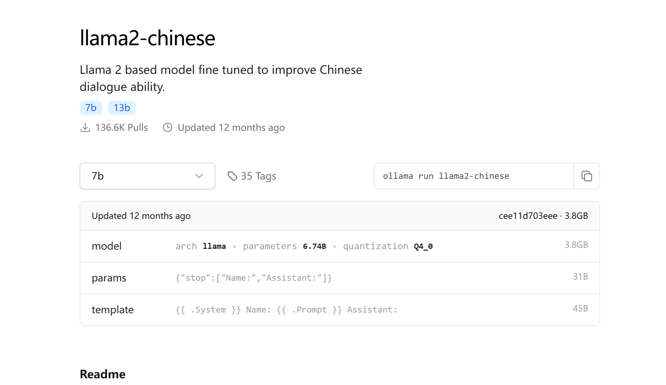Click the Updated 12 months ago text near Pulls
666x385 pixels.
[x=231, y=128]
